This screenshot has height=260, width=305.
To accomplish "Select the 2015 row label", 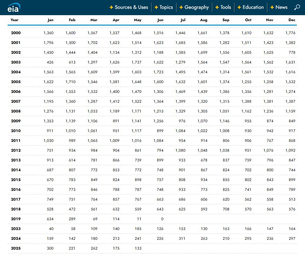I will pyautogui.click(x=16, y=180).
